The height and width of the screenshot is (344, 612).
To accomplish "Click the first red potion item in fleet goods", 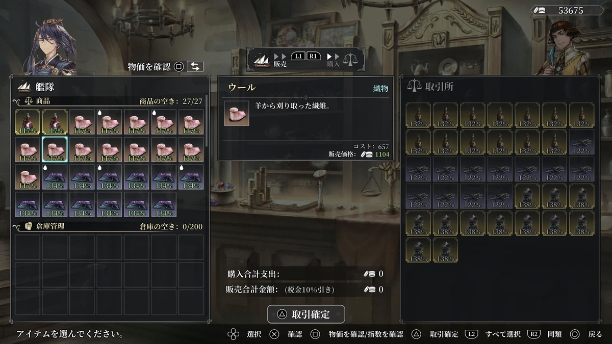I will pyautogui.click(x=28, y=122).
